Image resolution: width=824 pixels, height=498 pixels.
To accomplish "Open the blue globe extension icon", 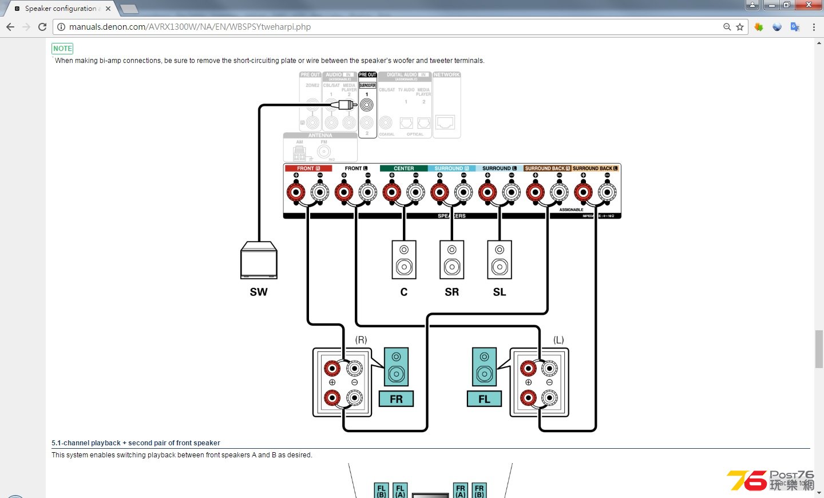I will (x=777, y=27).
